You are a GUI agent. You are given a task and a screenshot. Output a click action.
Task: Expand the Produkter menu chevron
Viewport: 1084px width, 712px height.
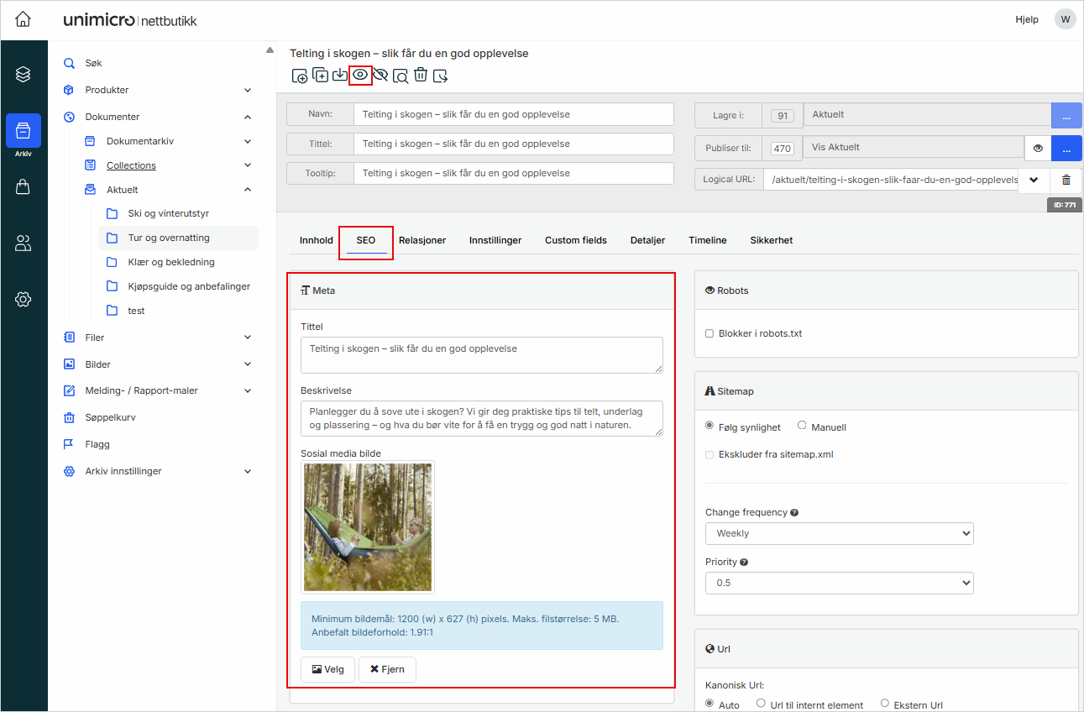coord(248,90)
